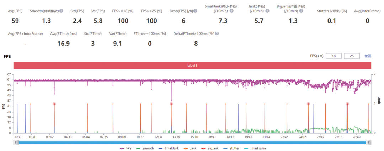This screenshot has width=384, height=151.
Task: Click the Std(FTime) value 3
Action: coord(93,44)
